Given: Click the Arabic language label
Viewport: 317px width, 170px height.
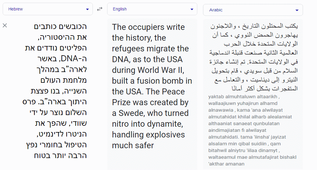Looking at the screenshot, I should [x=216, y=10].
